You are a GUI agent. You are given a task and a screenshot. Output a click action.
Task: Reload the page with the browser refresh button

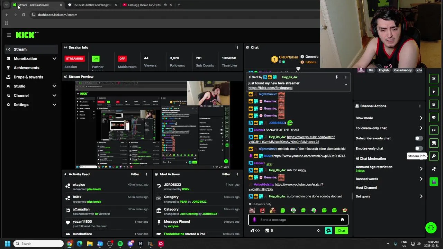pos(23,15)
